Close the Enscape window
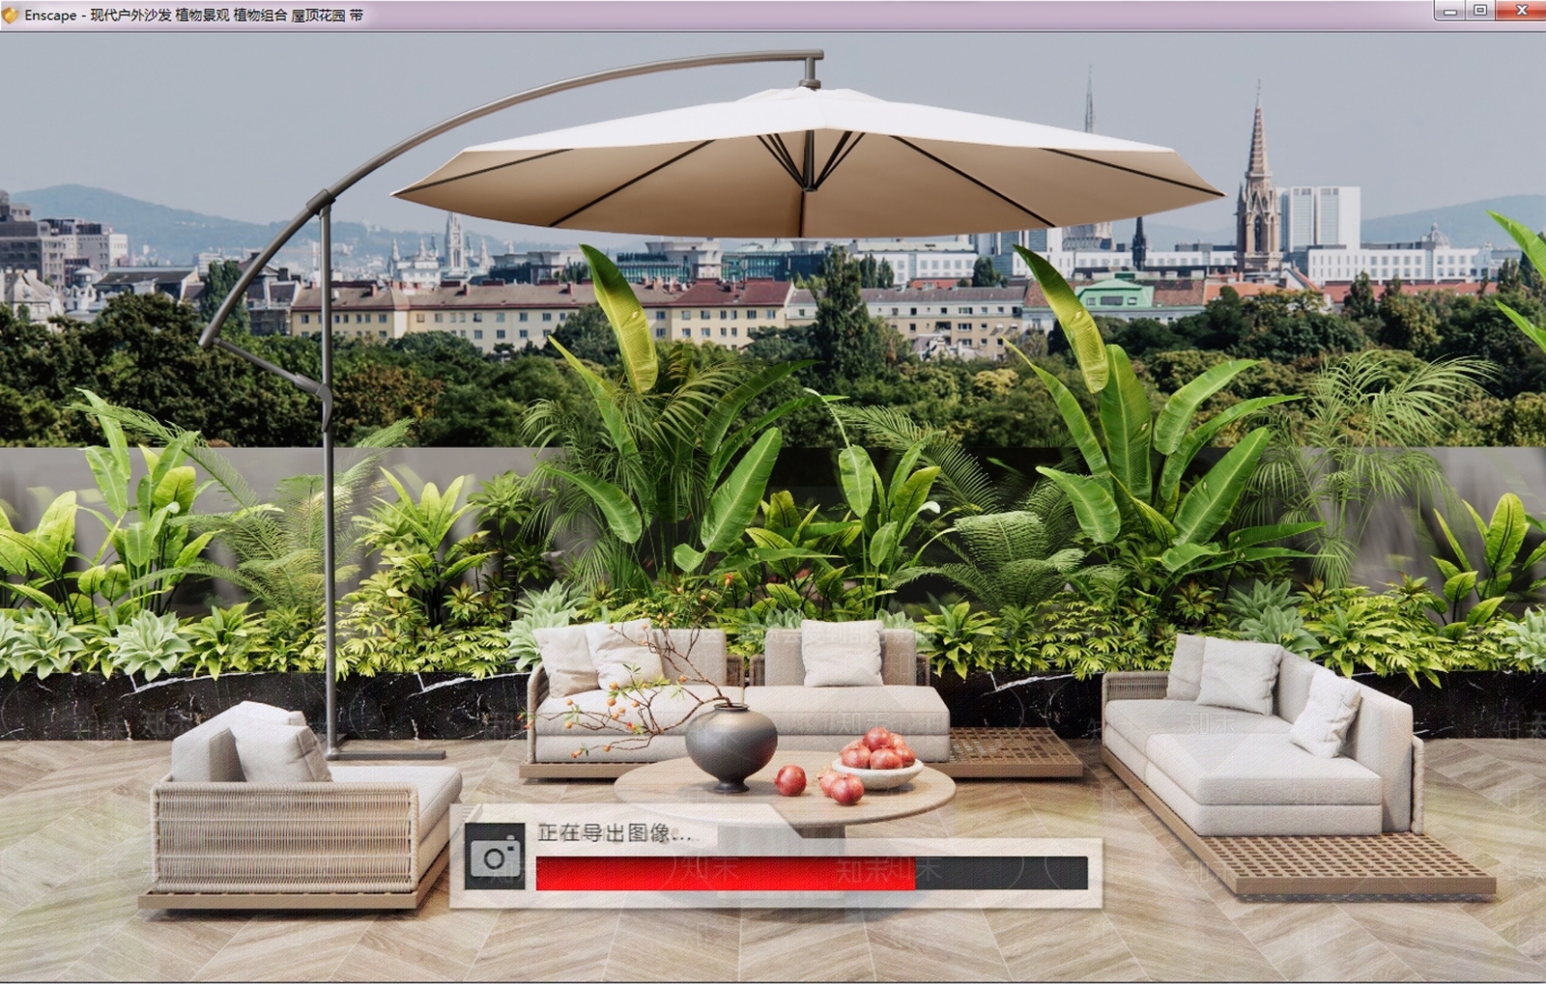1546x984 pixels. coord(1521,12)
